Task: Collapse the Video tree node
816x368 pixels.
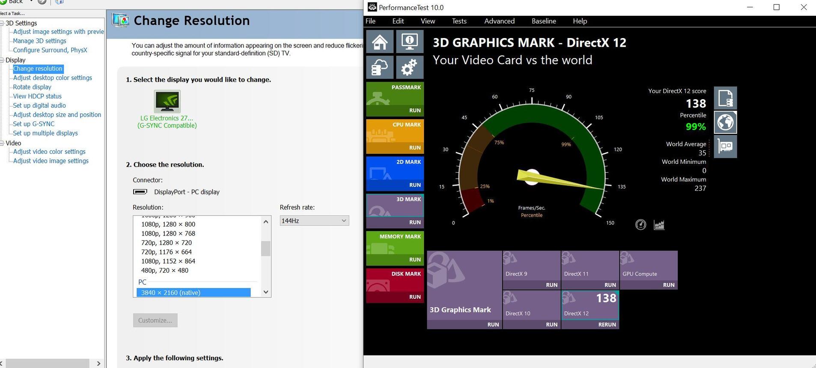Action: tap(2, 143)
